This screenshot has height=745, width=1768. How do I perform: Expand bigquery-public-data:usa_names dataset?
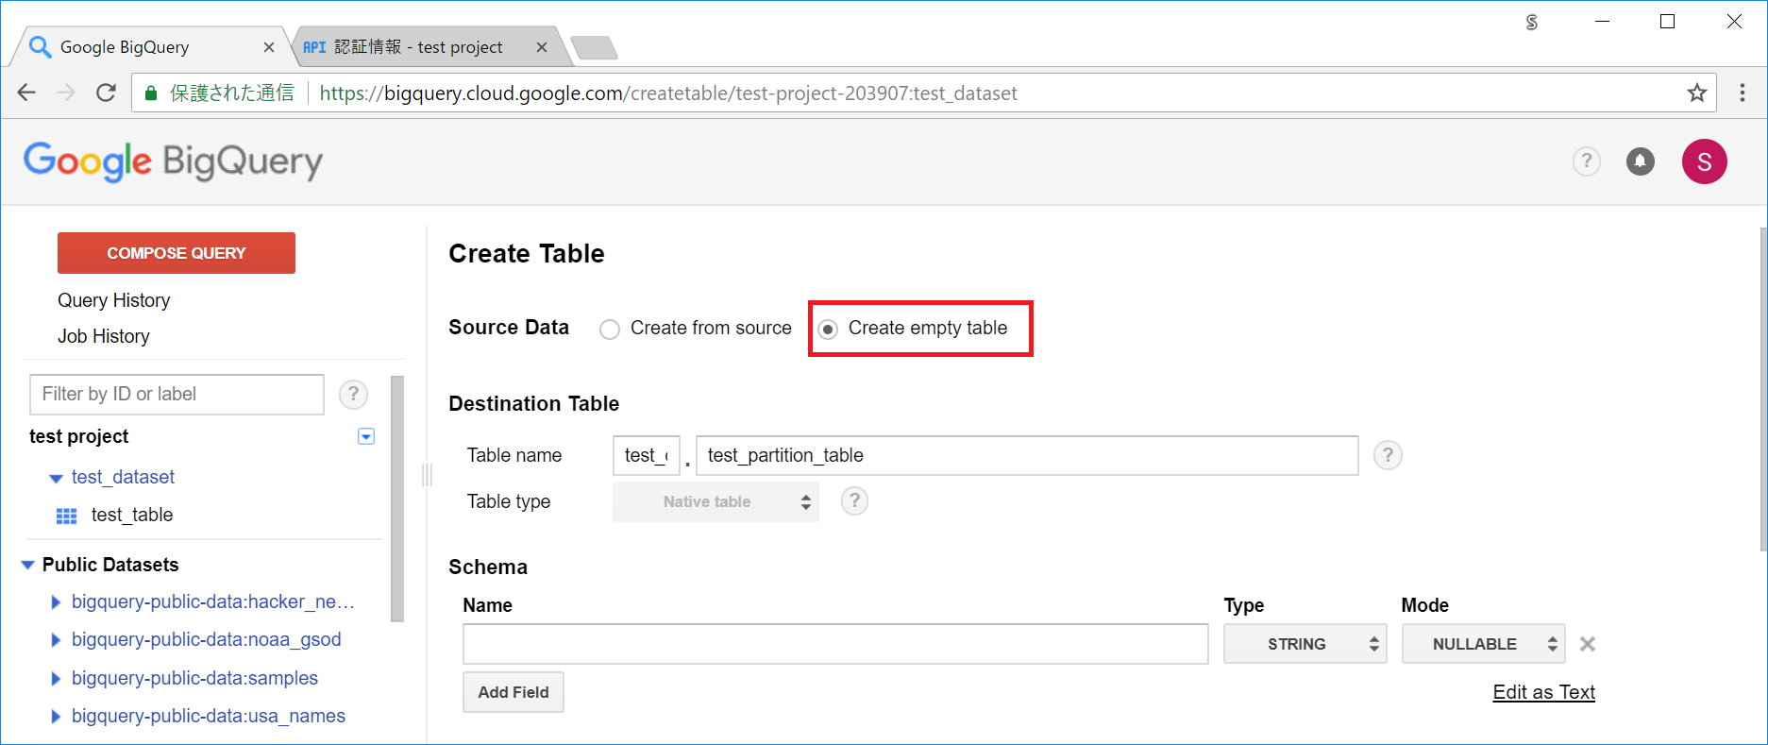[x=56, y=717]
